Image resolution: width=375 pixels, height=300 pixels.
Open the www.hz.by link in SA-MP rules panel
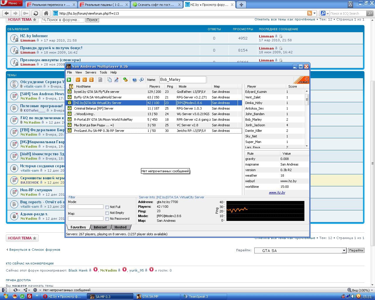[x=277, y=192]
